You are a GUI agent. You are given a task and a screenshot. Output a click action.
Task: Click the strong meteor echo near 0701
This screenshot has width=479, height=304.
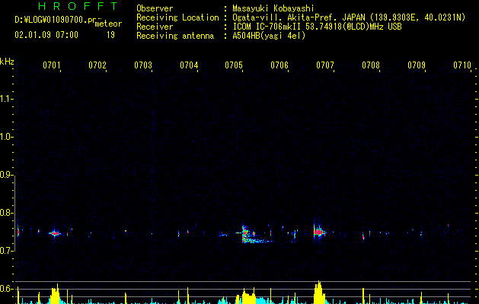(x=55, y=234)
